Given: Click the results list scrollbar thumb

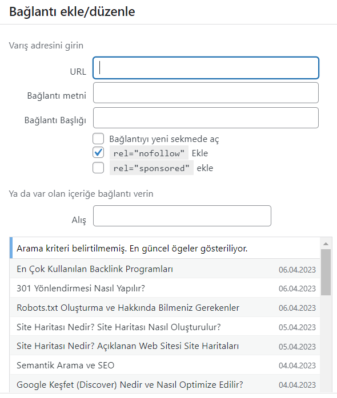Looking at the screenshot, I should [x=326, y=272].
